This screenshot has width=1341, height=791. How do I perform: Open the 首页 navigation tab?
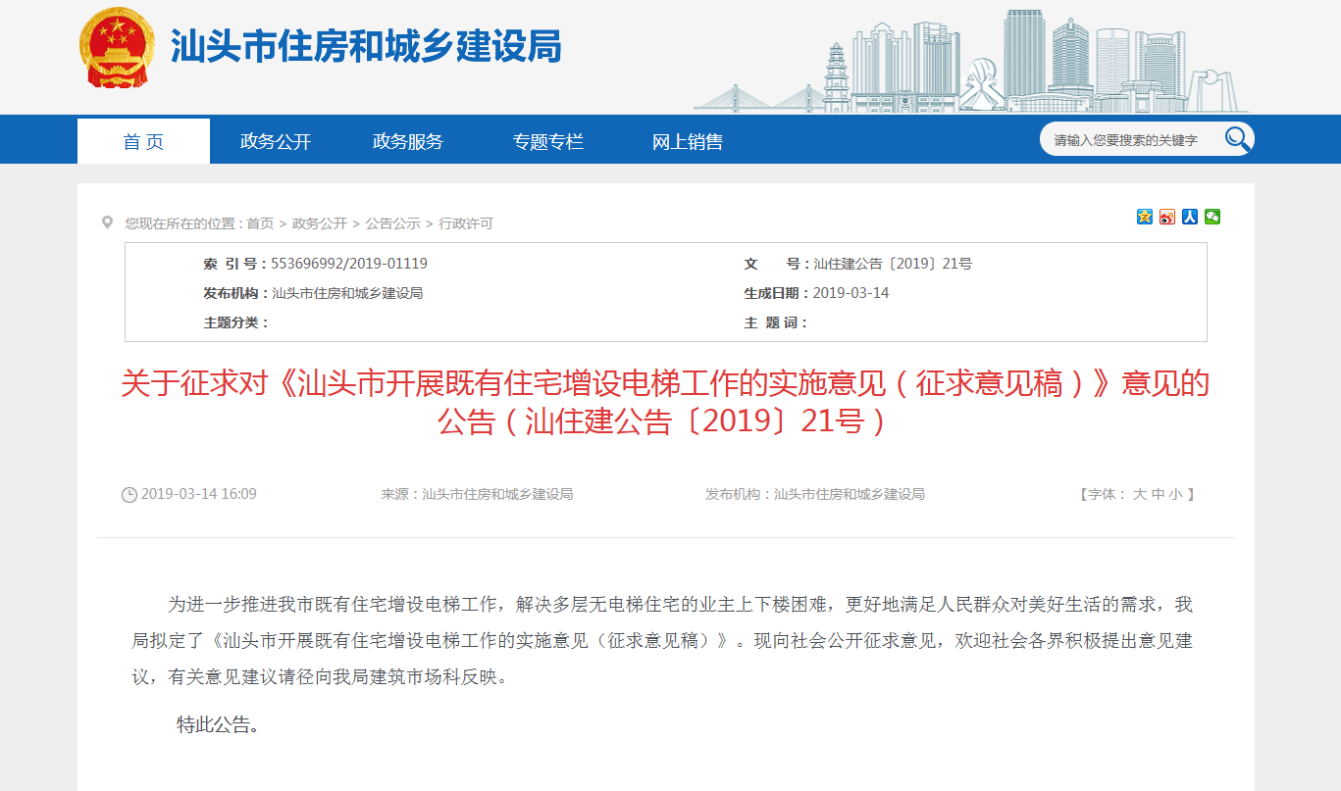coord(143,141)
